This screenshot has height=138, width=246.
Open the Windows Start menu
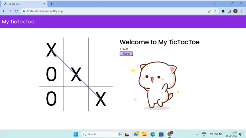click(x=76, y=134)
